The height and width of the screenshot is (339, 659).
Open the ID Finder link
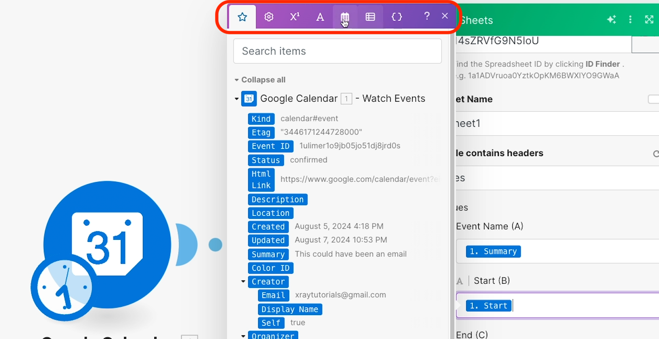(x=602, y=64)
